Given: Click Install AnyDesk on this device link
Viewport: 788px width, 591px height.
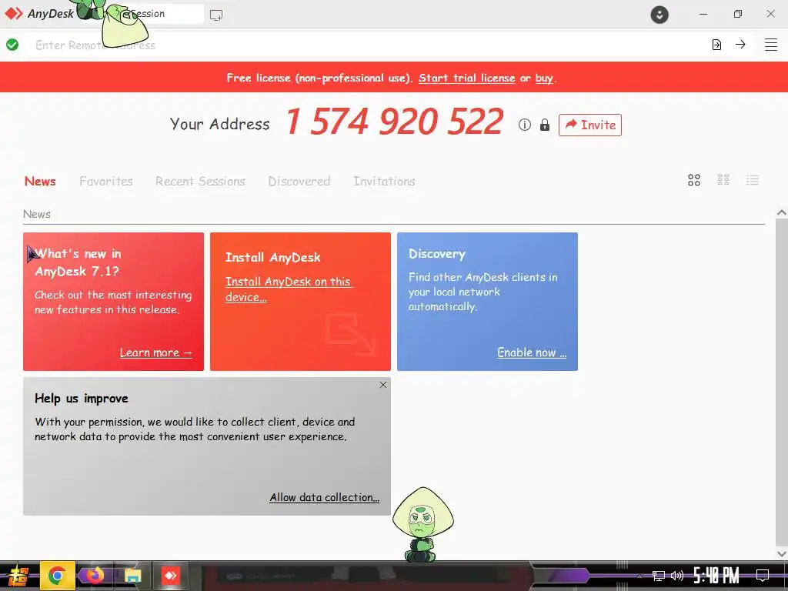Looking at the screenshot, I should 289,289.
